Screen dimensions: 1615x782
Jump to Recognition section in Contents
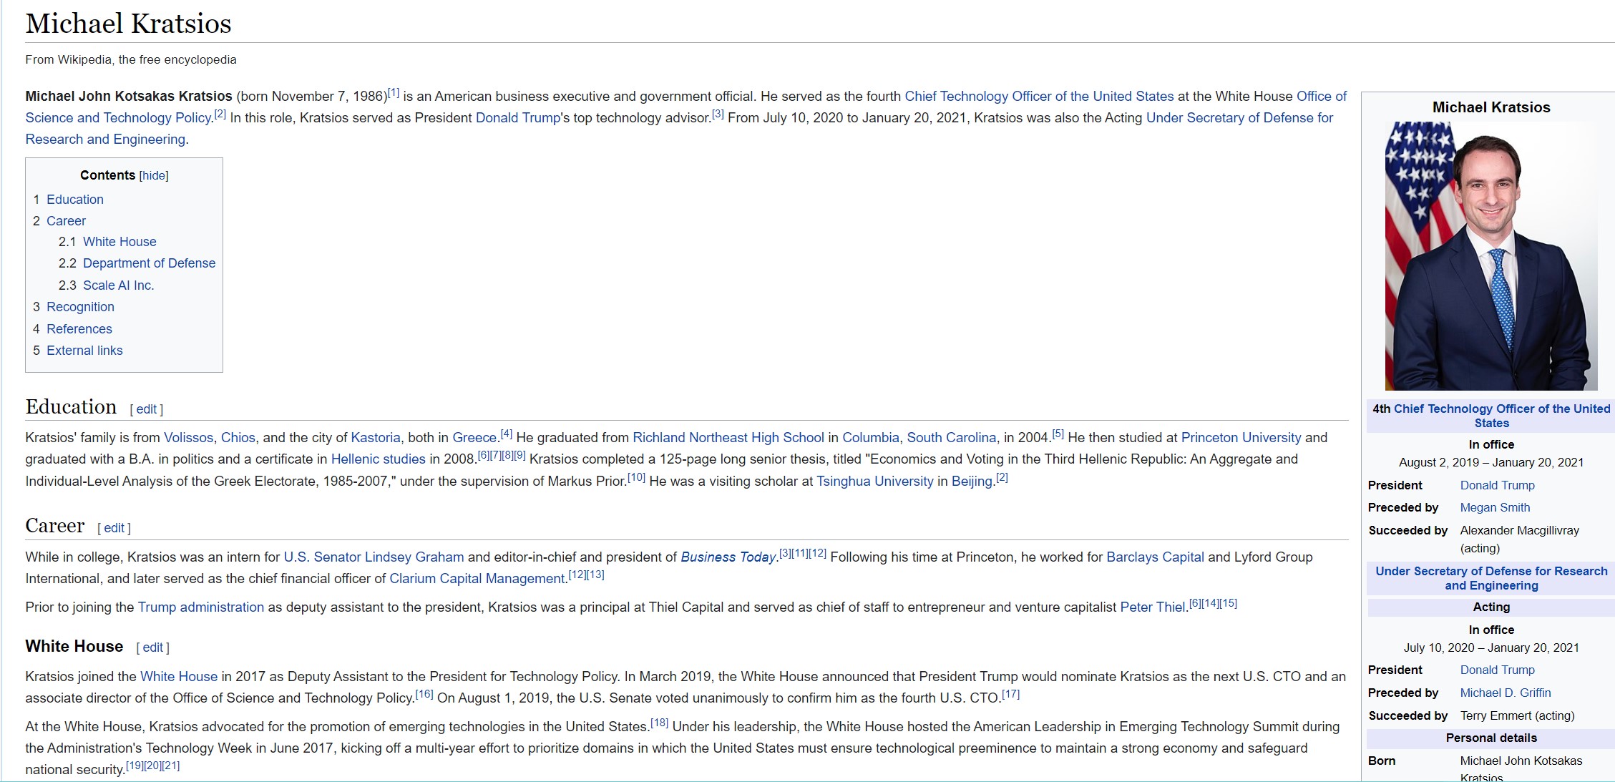coord(80,307)
